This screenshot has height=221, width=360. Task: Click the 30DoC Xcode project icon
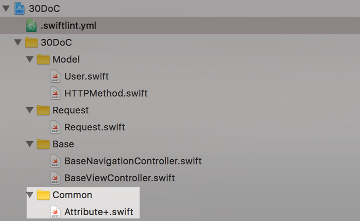tap(19, 8)
